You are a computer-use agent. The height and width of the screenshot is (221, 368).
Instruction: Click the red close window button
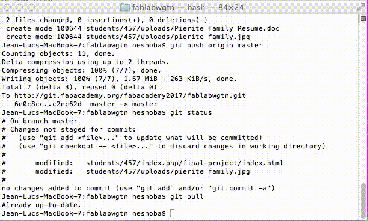pyautogui.click(x=7, y=7)
